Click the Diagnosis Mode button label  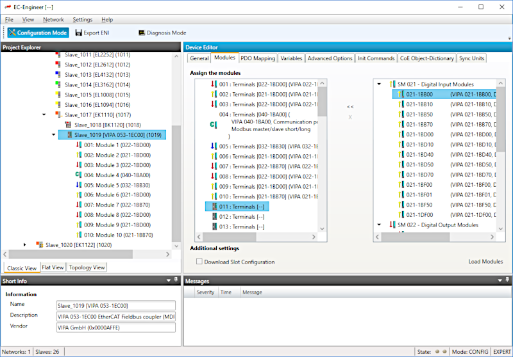(166, 33)
